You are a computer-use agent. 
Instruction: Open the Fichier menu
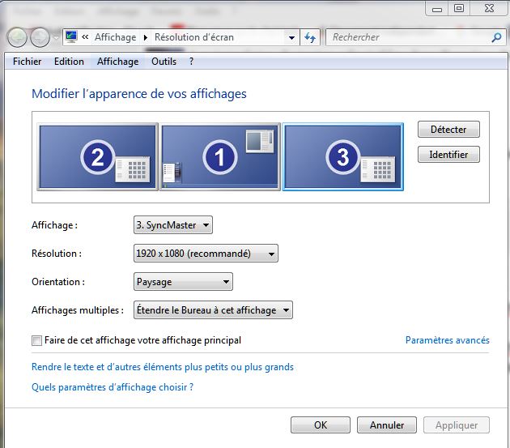click(x=27, y=62)
